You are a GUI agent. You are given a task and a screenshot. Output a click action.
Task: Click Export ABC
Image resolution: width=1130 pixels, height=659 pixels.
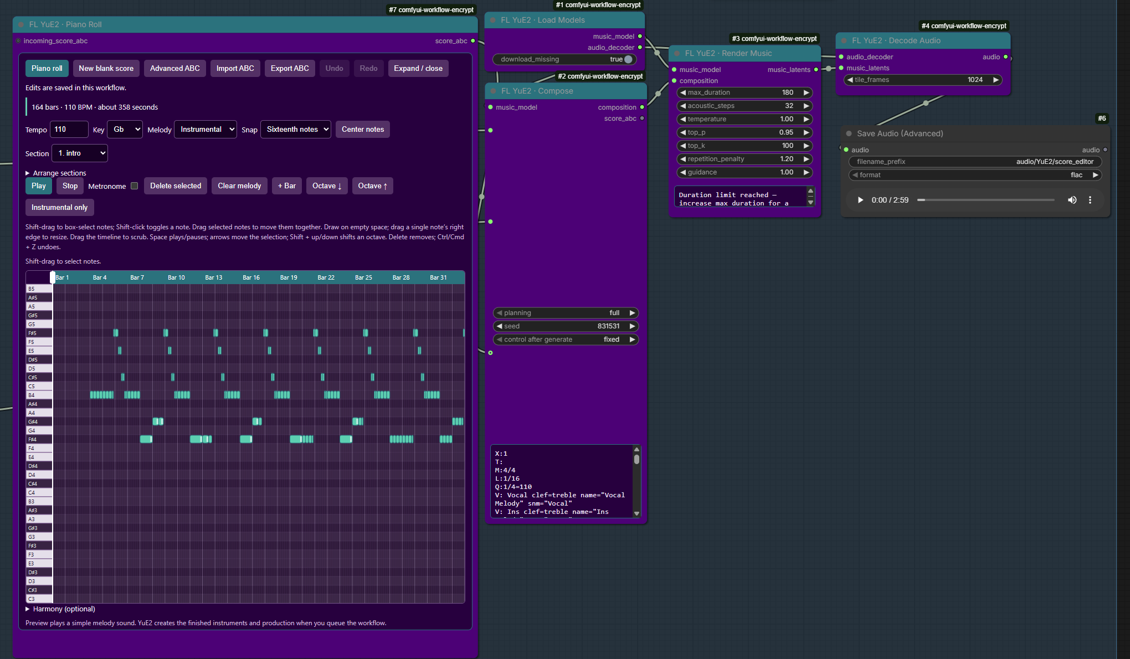[x=290, y=69]
